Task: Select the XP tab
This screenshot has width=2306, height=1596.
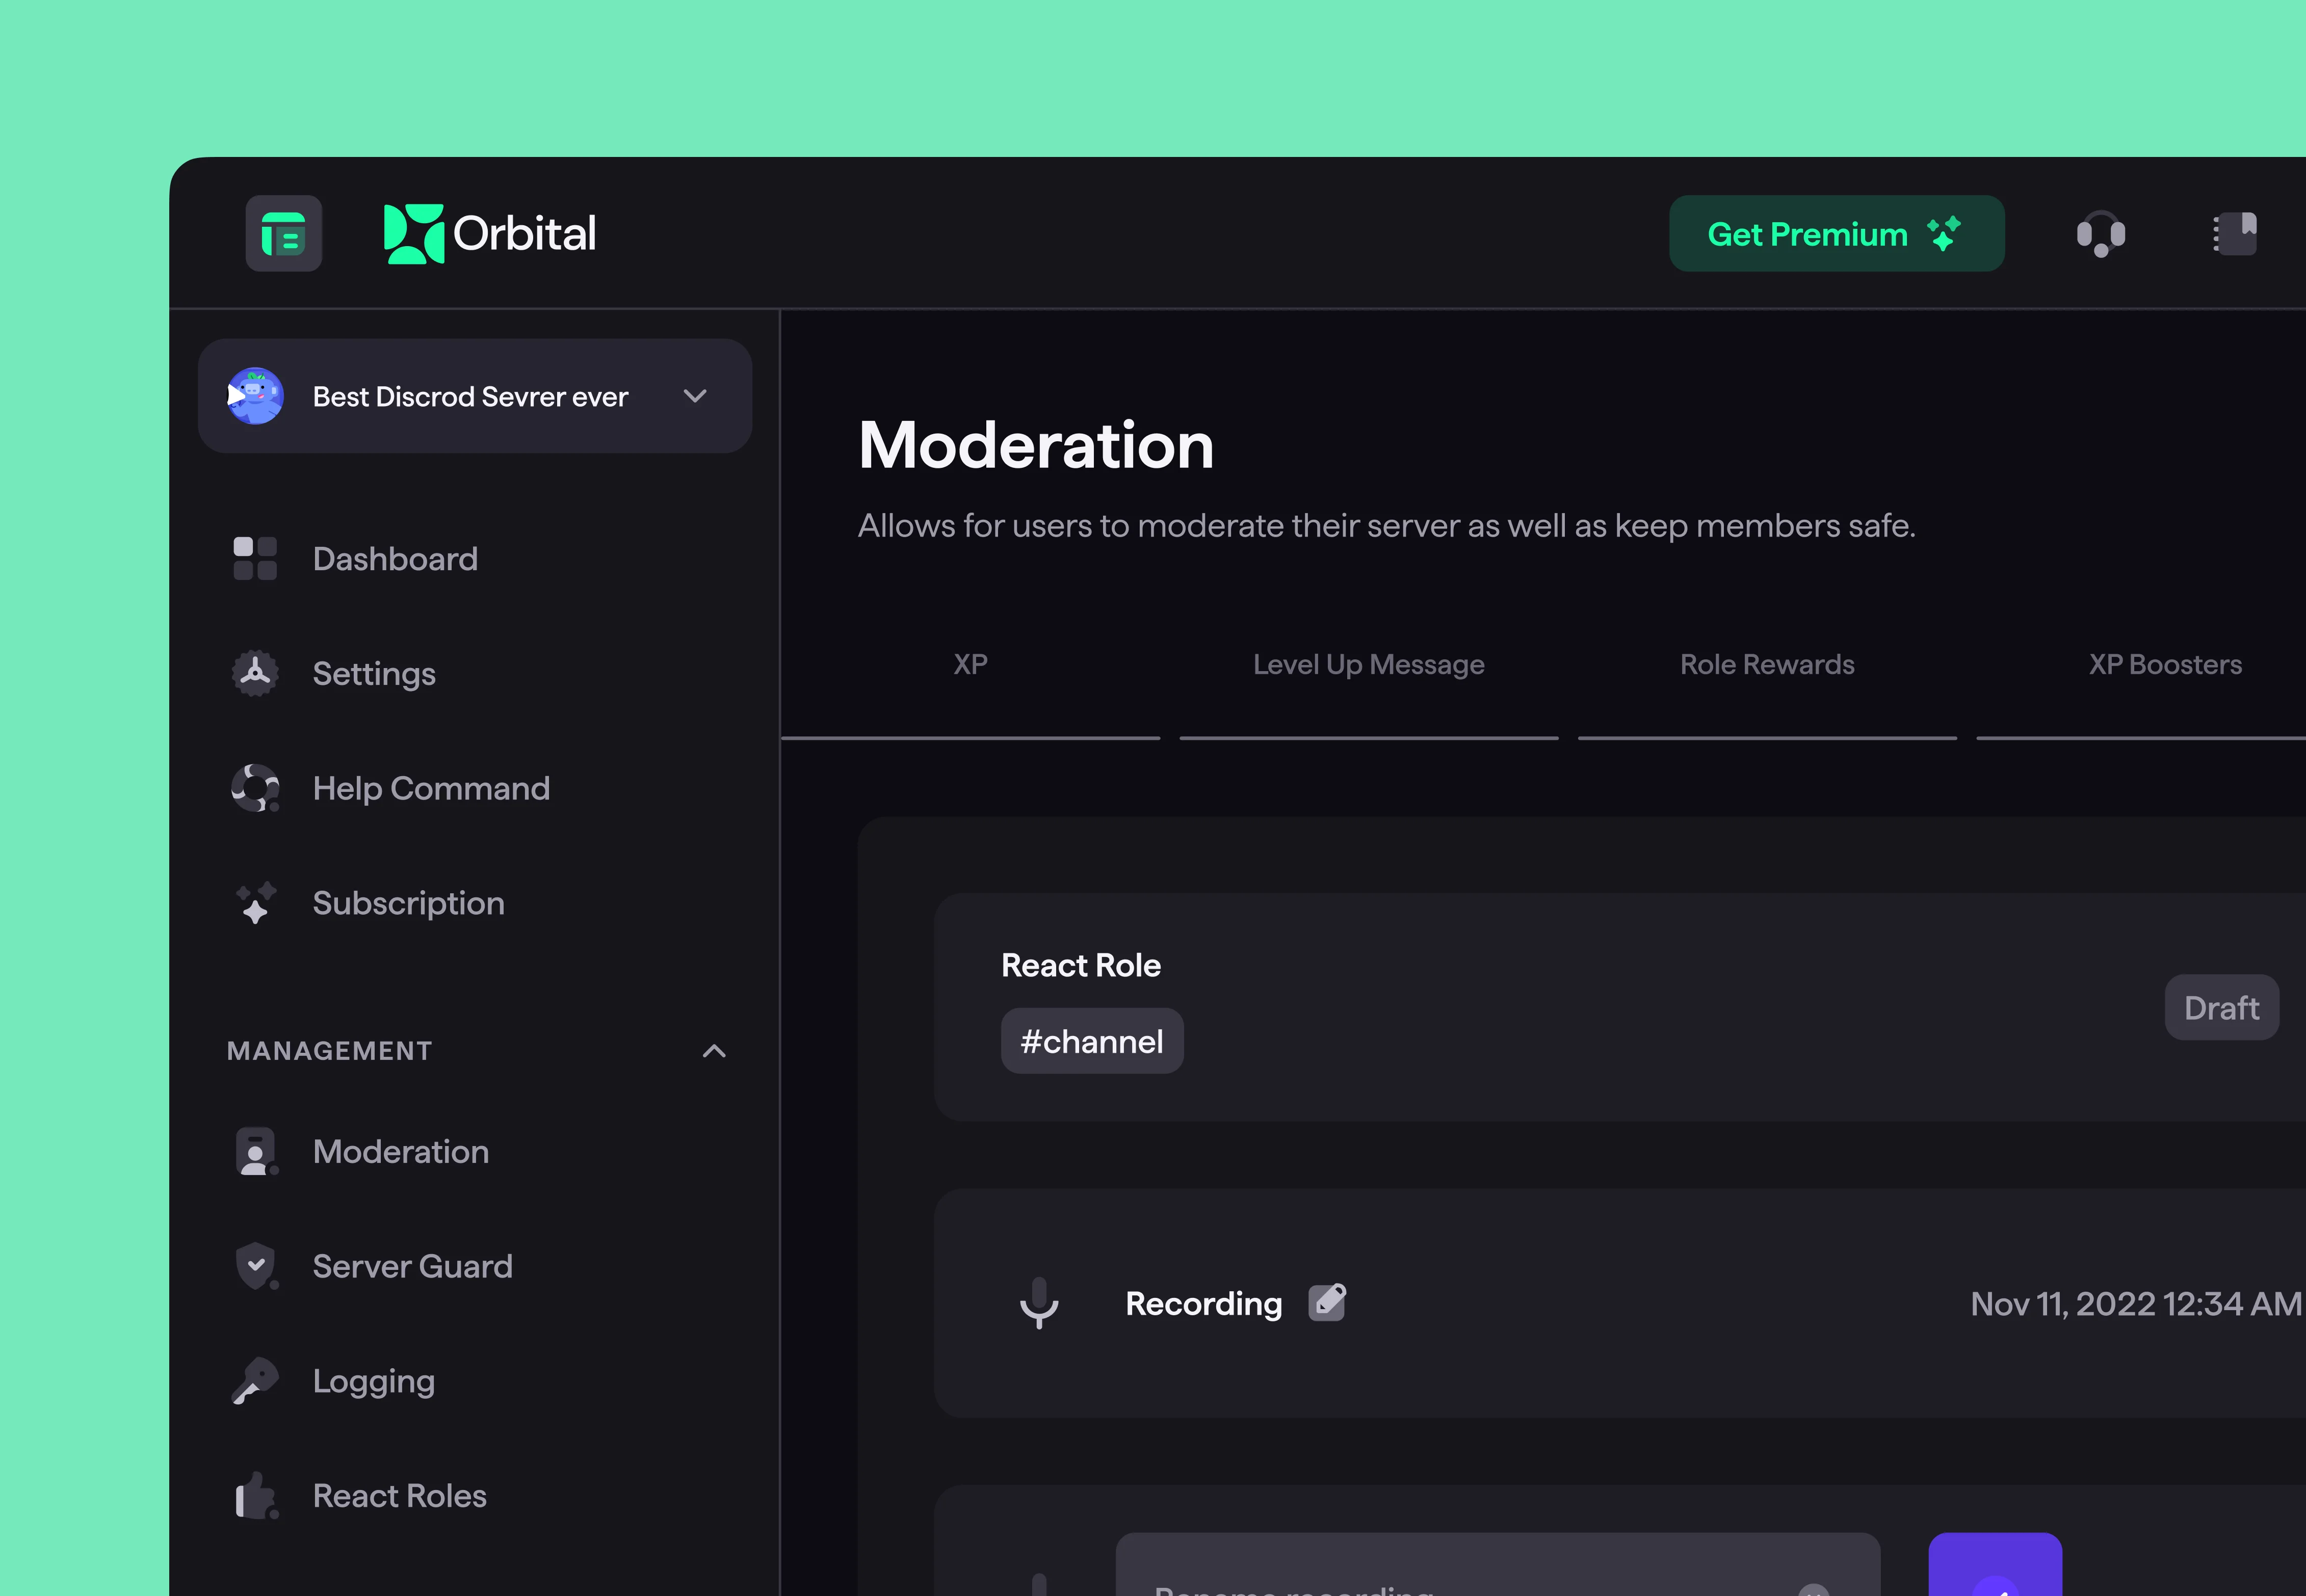Action: (971, 664)
